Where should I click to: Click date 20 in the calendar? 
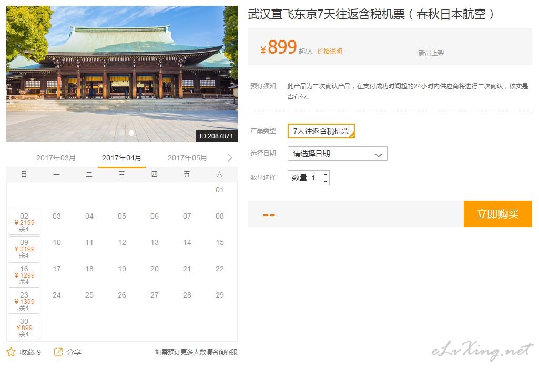click(x=155, y=269)
